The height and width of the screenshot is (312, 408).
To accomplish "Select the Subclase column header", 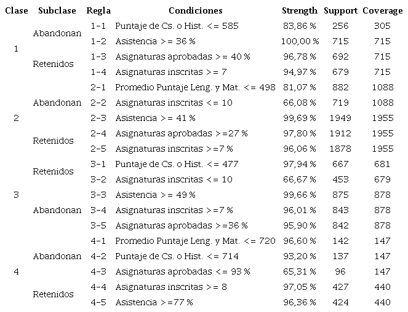I will click(x=57, y=10).
